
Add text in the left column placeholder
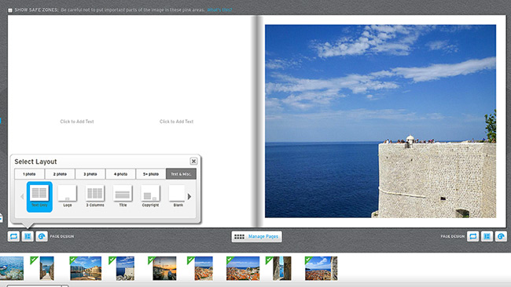click(x=77, y=122)
